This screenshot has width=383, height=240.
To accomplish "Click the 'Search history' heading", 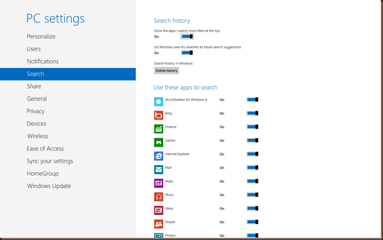I will point(172,21).
